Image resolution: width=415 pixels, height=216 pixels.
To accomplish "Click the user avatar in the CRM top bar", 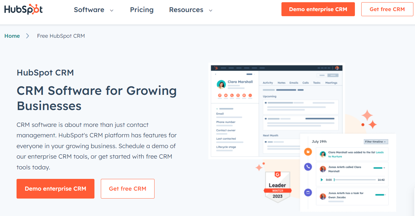I will (x=337, y=68).
